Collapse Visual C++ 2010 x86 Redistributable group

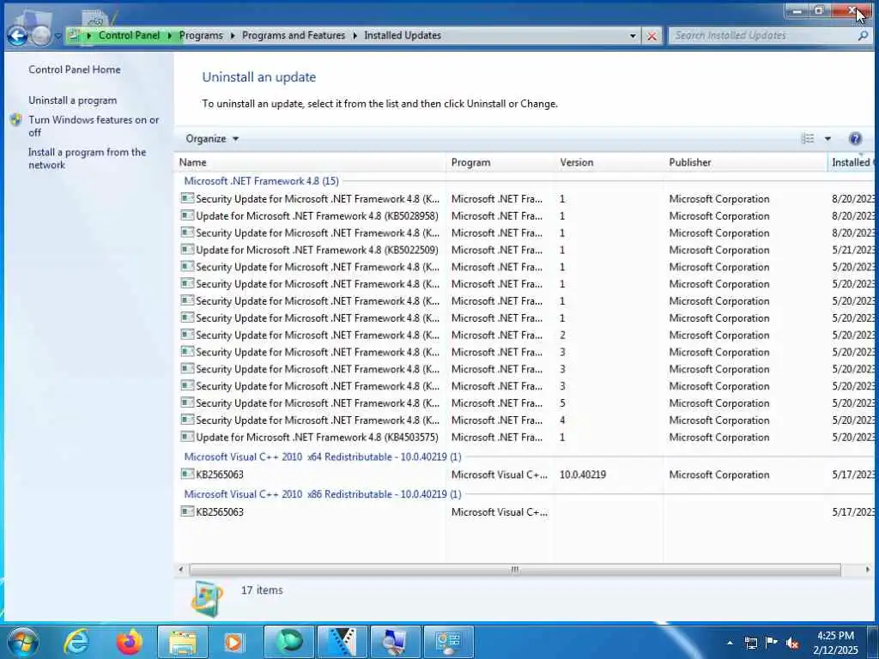pyautogui.click(x=323, y=494)
